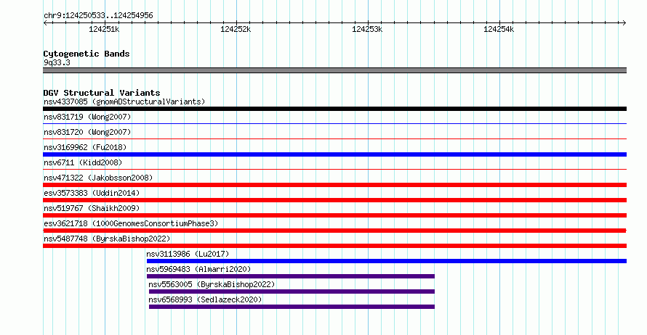This screenshot has height=335, width=647.
Task: Select the black nsv4337085 variant bar
Action: point(334,109)
